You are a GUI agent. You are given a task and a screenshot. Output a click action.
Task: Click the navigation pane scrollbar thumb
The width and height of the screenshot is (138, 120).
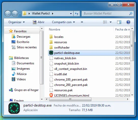[x=42, y=57]
